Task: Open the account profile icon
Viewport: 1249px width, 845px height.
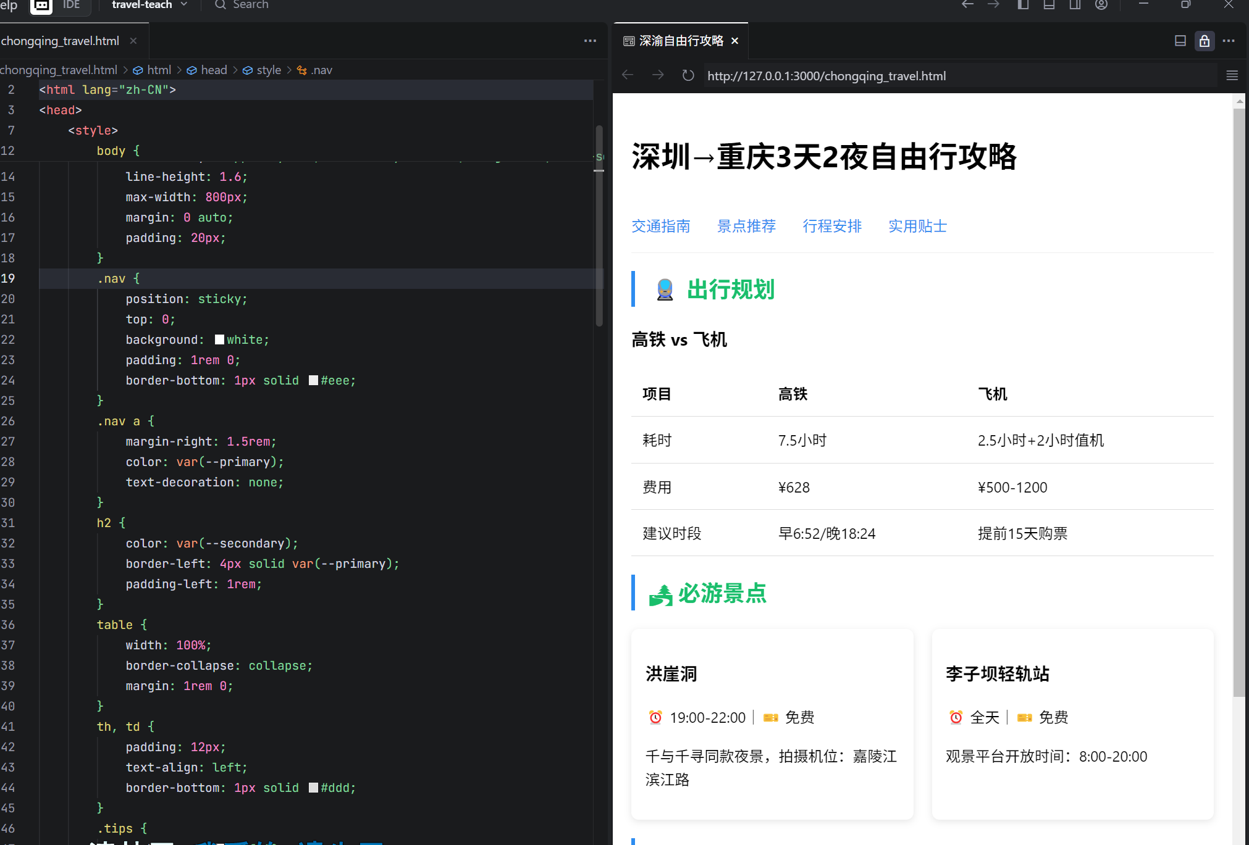Action: click(x=1101, y=5)
